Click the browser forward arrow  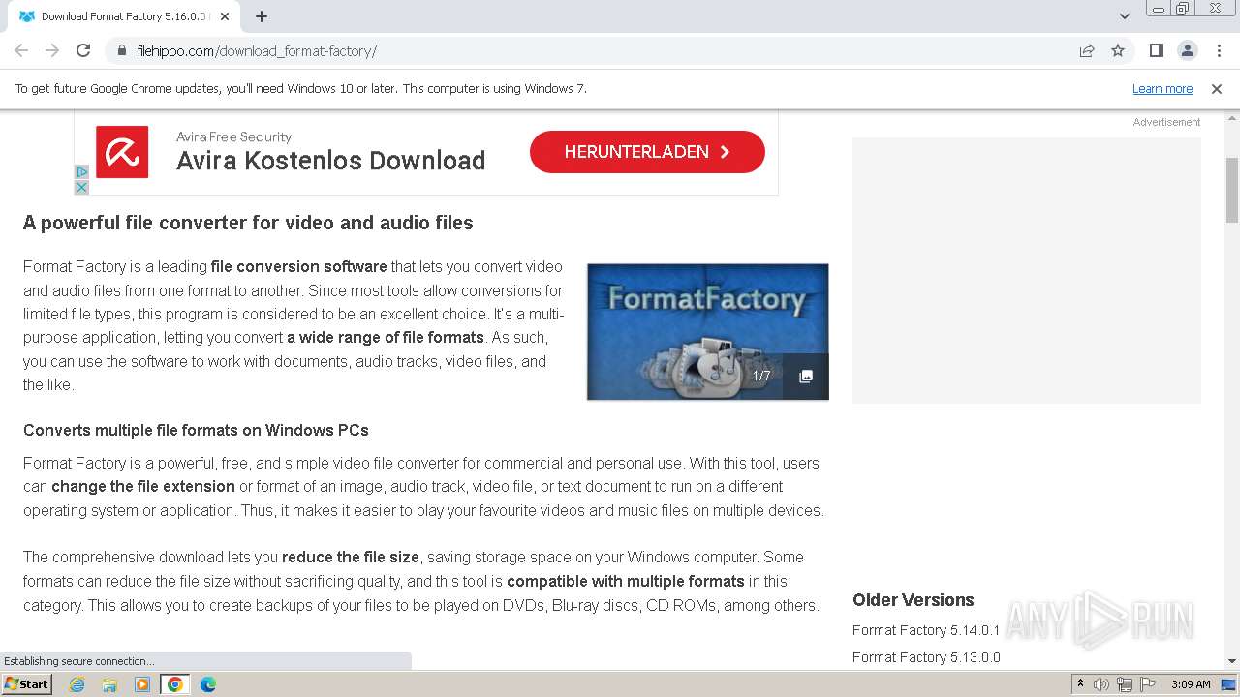point(52,50)
